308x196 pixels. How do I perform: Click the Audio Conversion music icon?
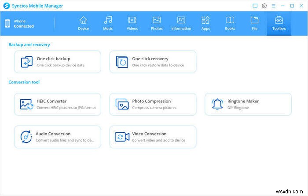pos(26,137)
